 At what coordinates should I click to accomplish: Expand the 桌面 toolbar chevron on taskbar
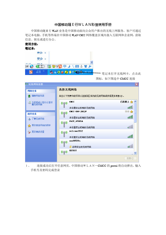click(44, 71)
